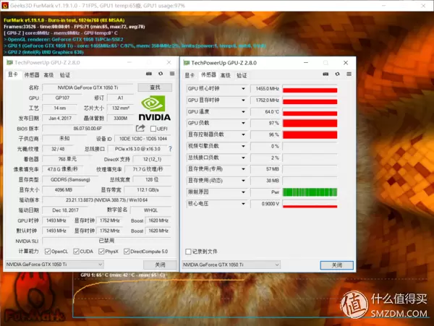Switch to 高级 tab in left window
434x326 pixels.
pyautogui.click(x=50, y=74)
